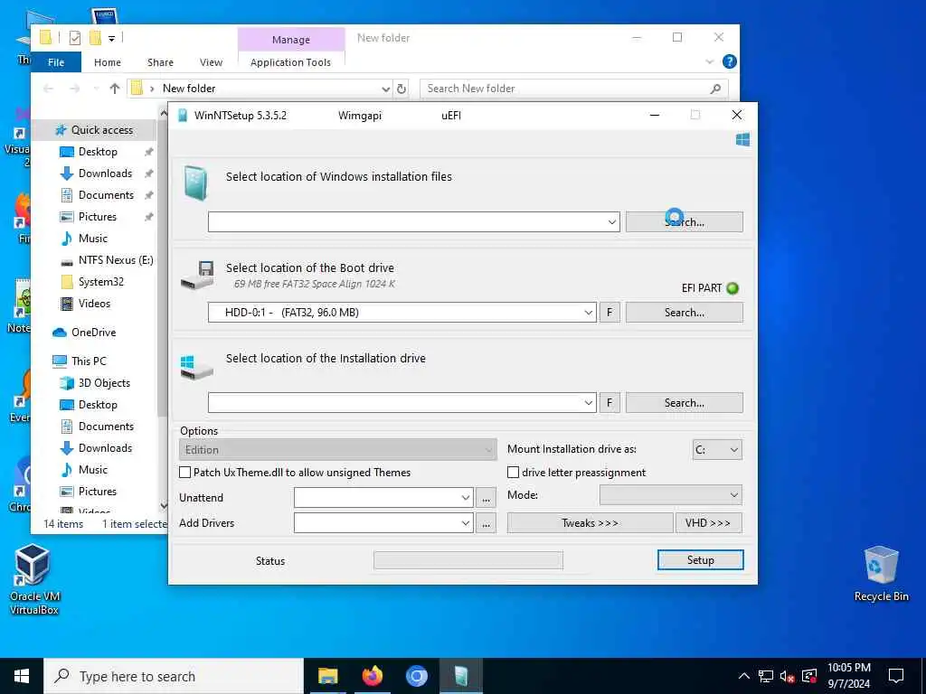Click the Search New folder field
Screen dimensions: 926x694
point(574,89)
